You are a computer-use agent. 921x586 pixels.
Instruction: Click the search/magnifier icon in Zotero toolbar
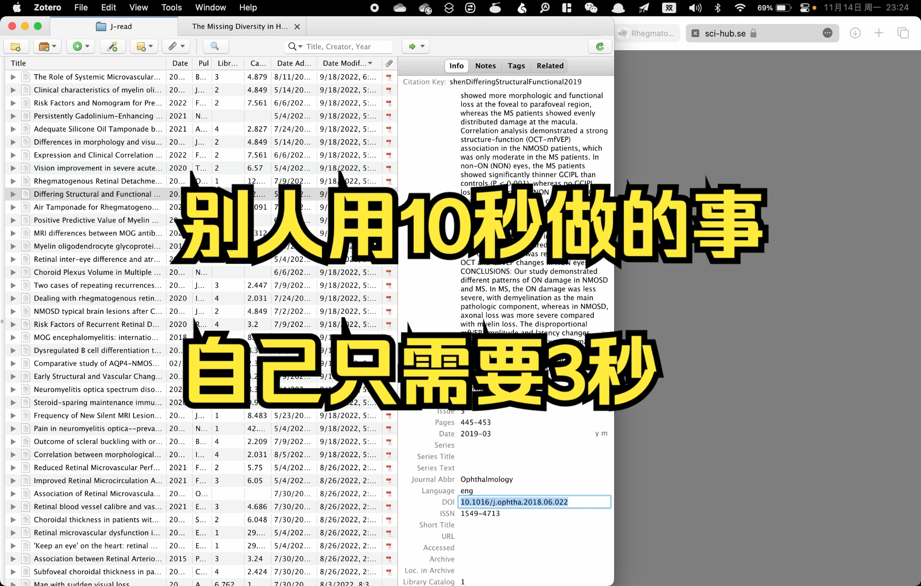215,46
